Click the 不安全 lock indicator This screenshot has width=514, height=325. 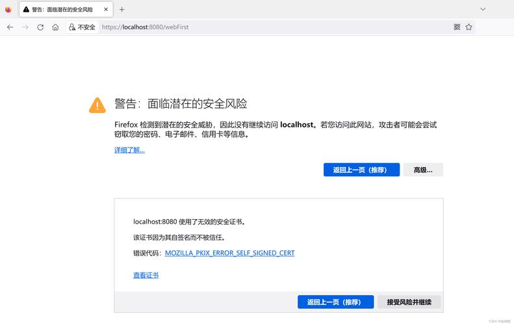[x=82, y=27]
